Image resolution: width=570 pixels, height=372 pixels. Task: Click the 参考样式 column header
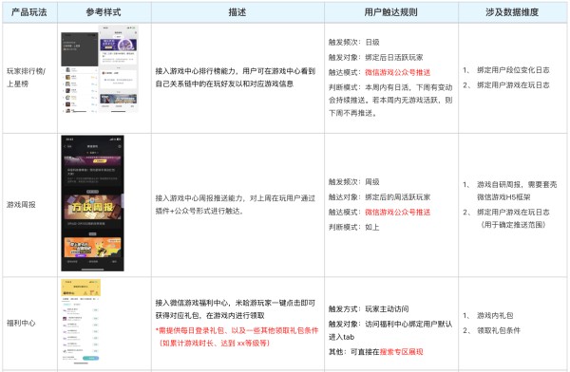pos(104,12)
